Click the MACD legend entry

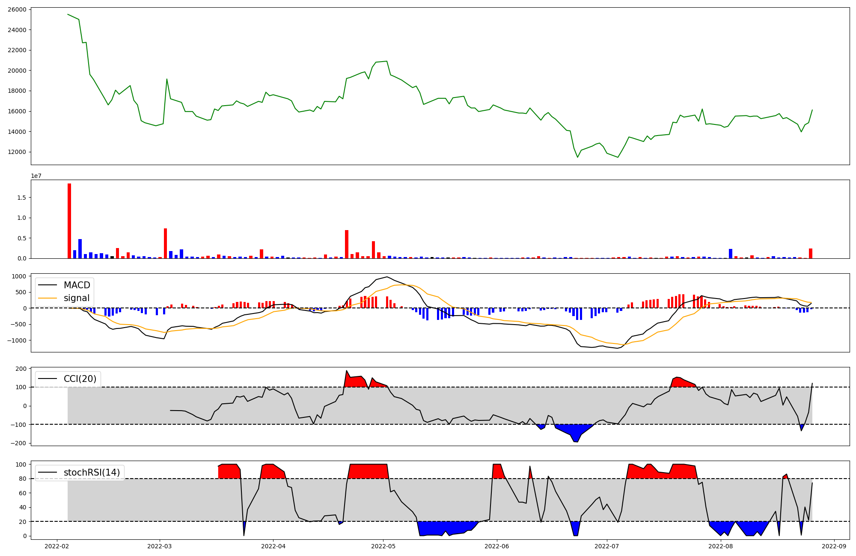pyautogui.click(x=77, y=285)
